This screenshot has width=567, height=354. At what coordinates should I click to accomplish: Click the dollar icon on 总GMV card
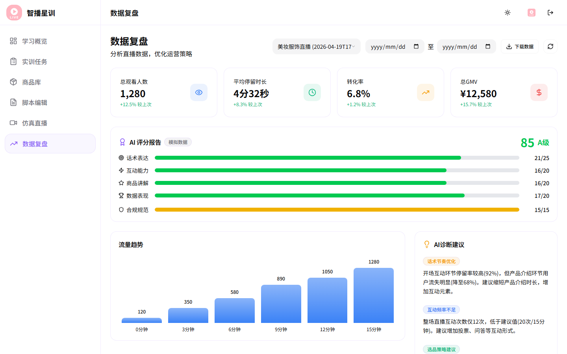(539, 92)
